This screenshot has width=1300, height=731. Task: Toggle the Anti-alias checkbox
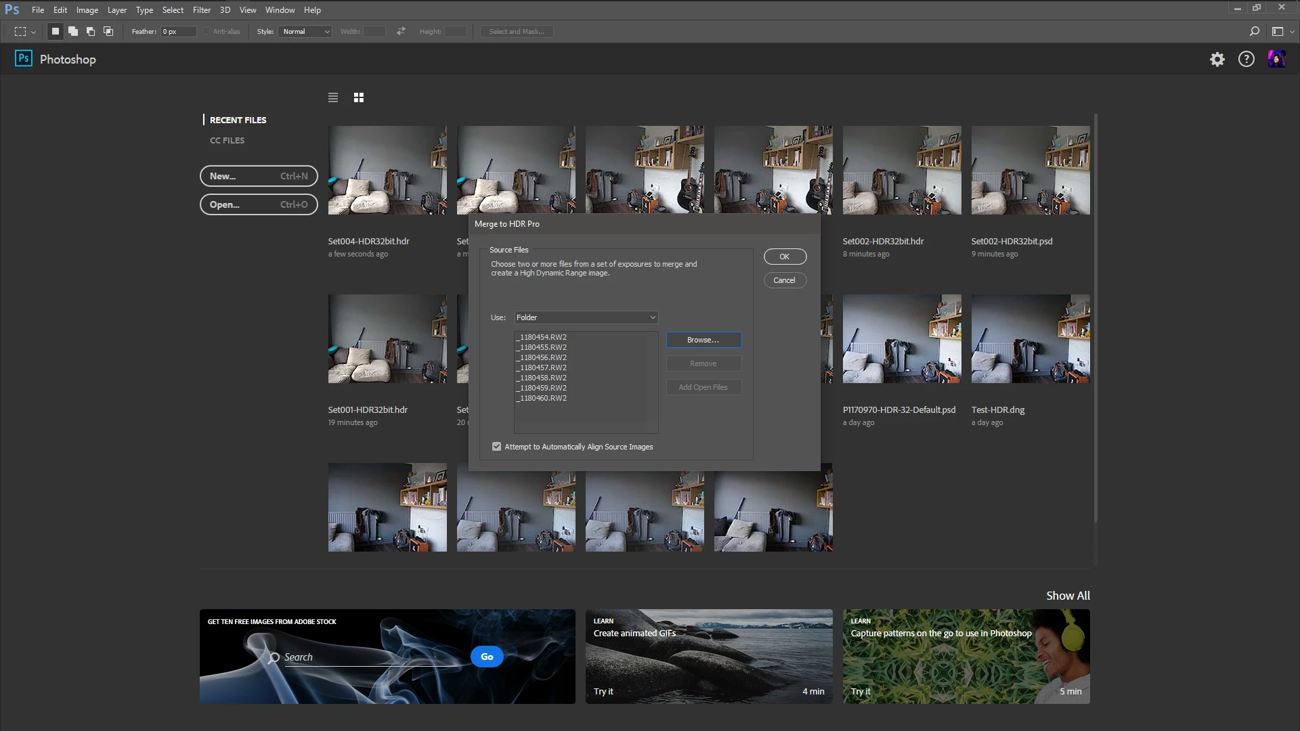click(207, 31)
